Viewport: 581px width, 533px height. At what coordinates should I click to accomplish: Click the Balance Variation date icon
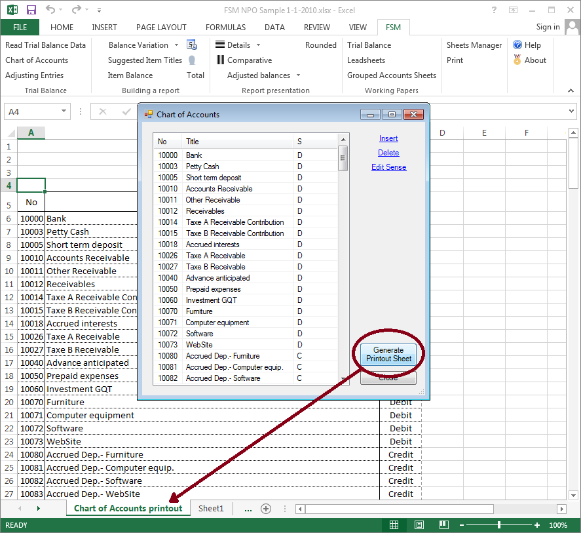click(x=192, y=46)
